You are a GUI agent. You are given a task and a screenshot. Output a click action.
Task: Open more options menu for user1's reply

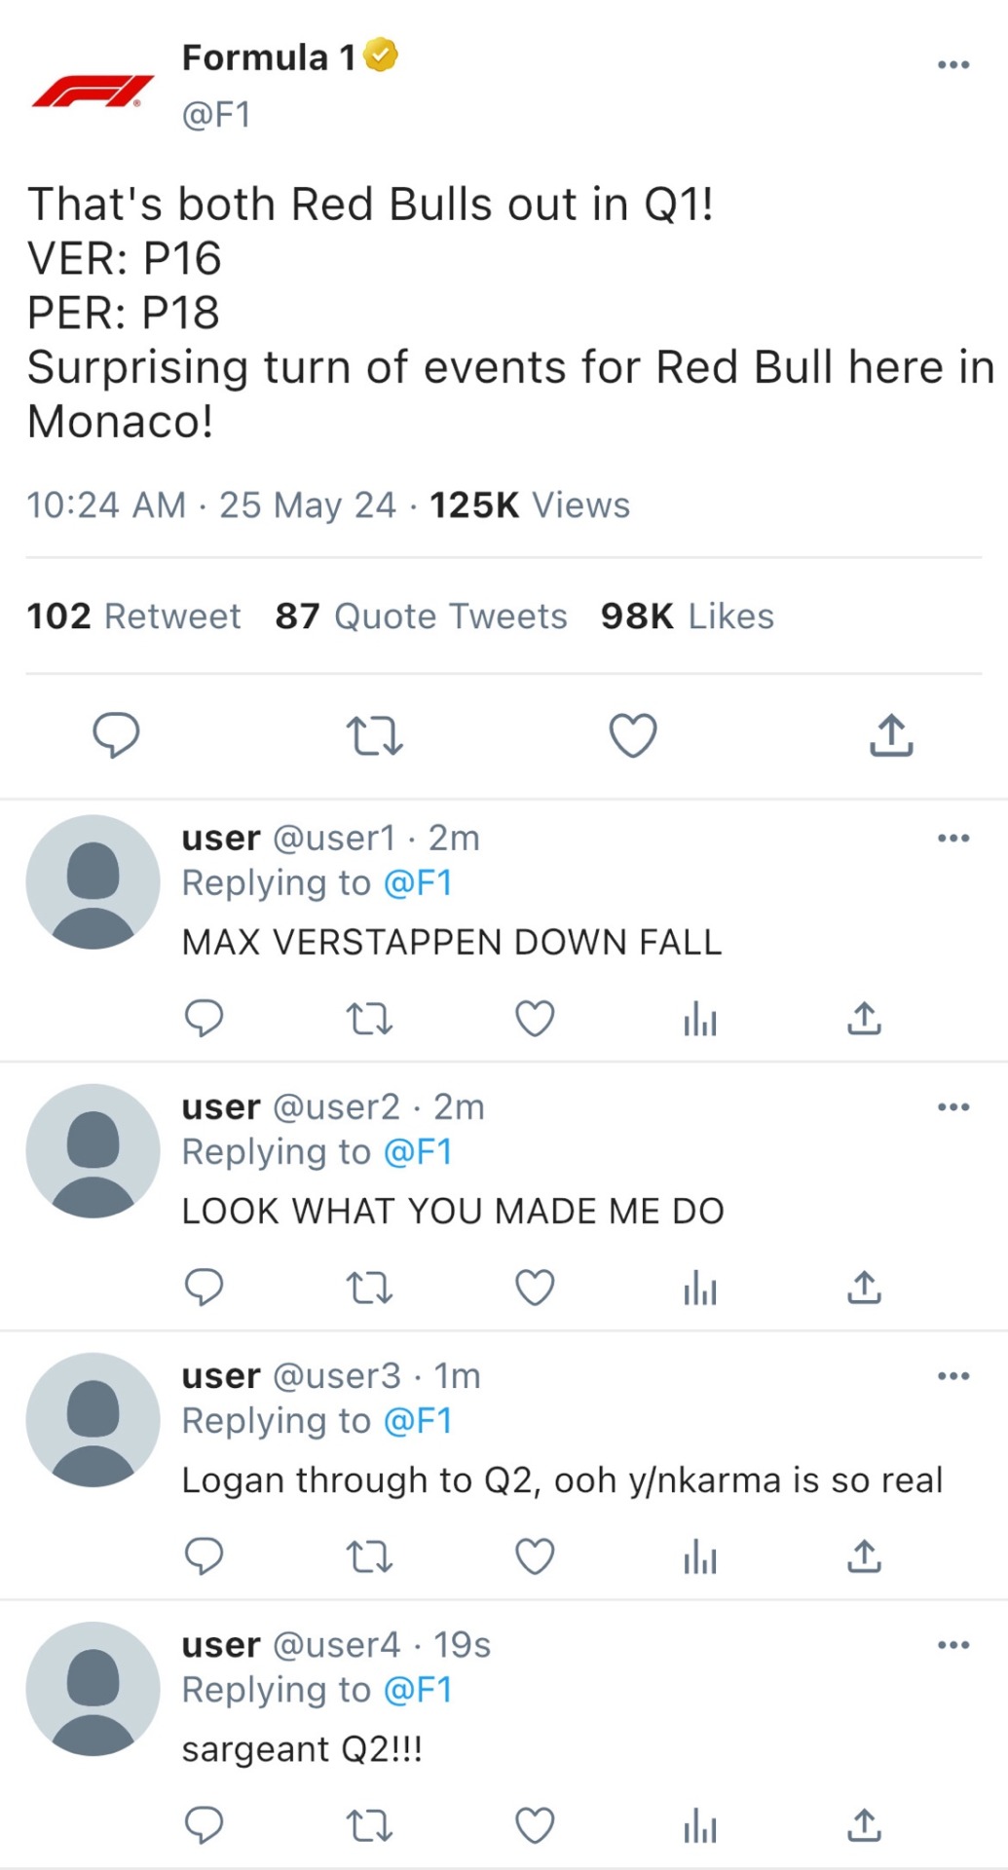click(952, 838)
